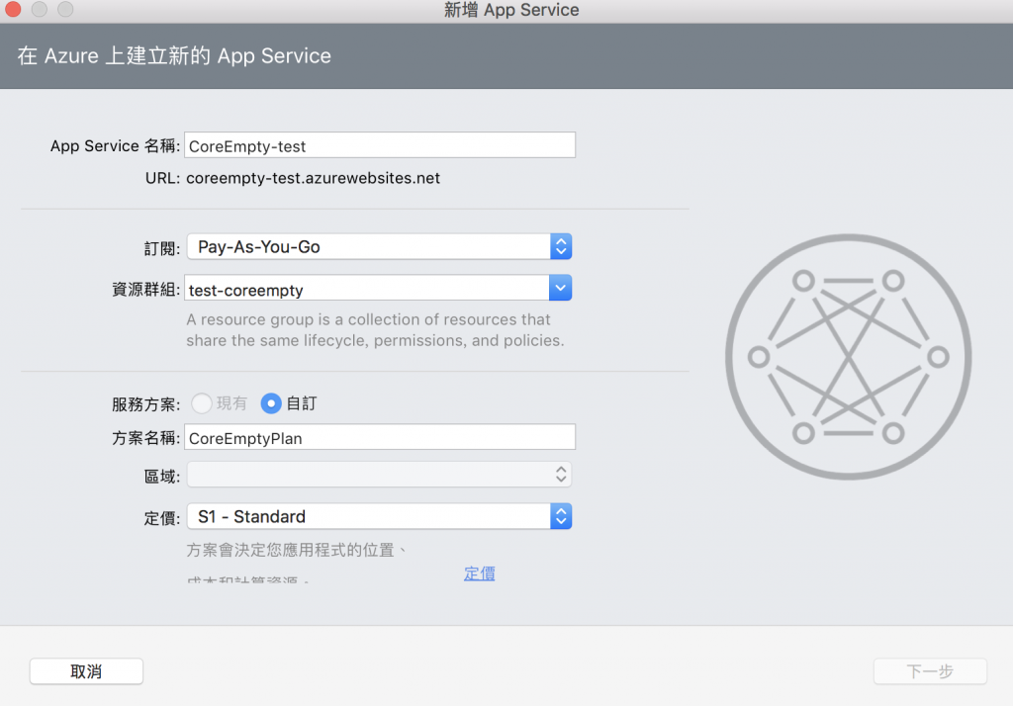Click the plan name field CoreEmptyPlan
This screenshot has width=1013, height=706.
pyautogui.click(x=380, y=437)
